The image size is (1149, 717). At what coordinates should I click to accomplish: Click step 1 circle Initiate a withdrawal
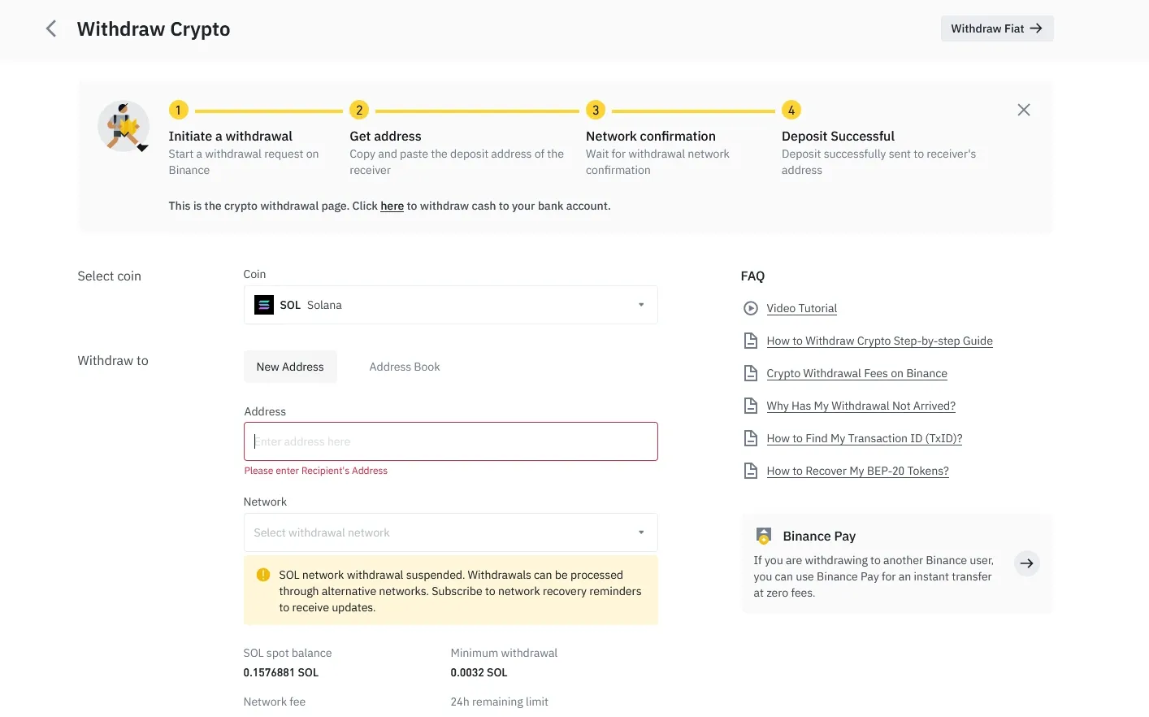[179, 110]
